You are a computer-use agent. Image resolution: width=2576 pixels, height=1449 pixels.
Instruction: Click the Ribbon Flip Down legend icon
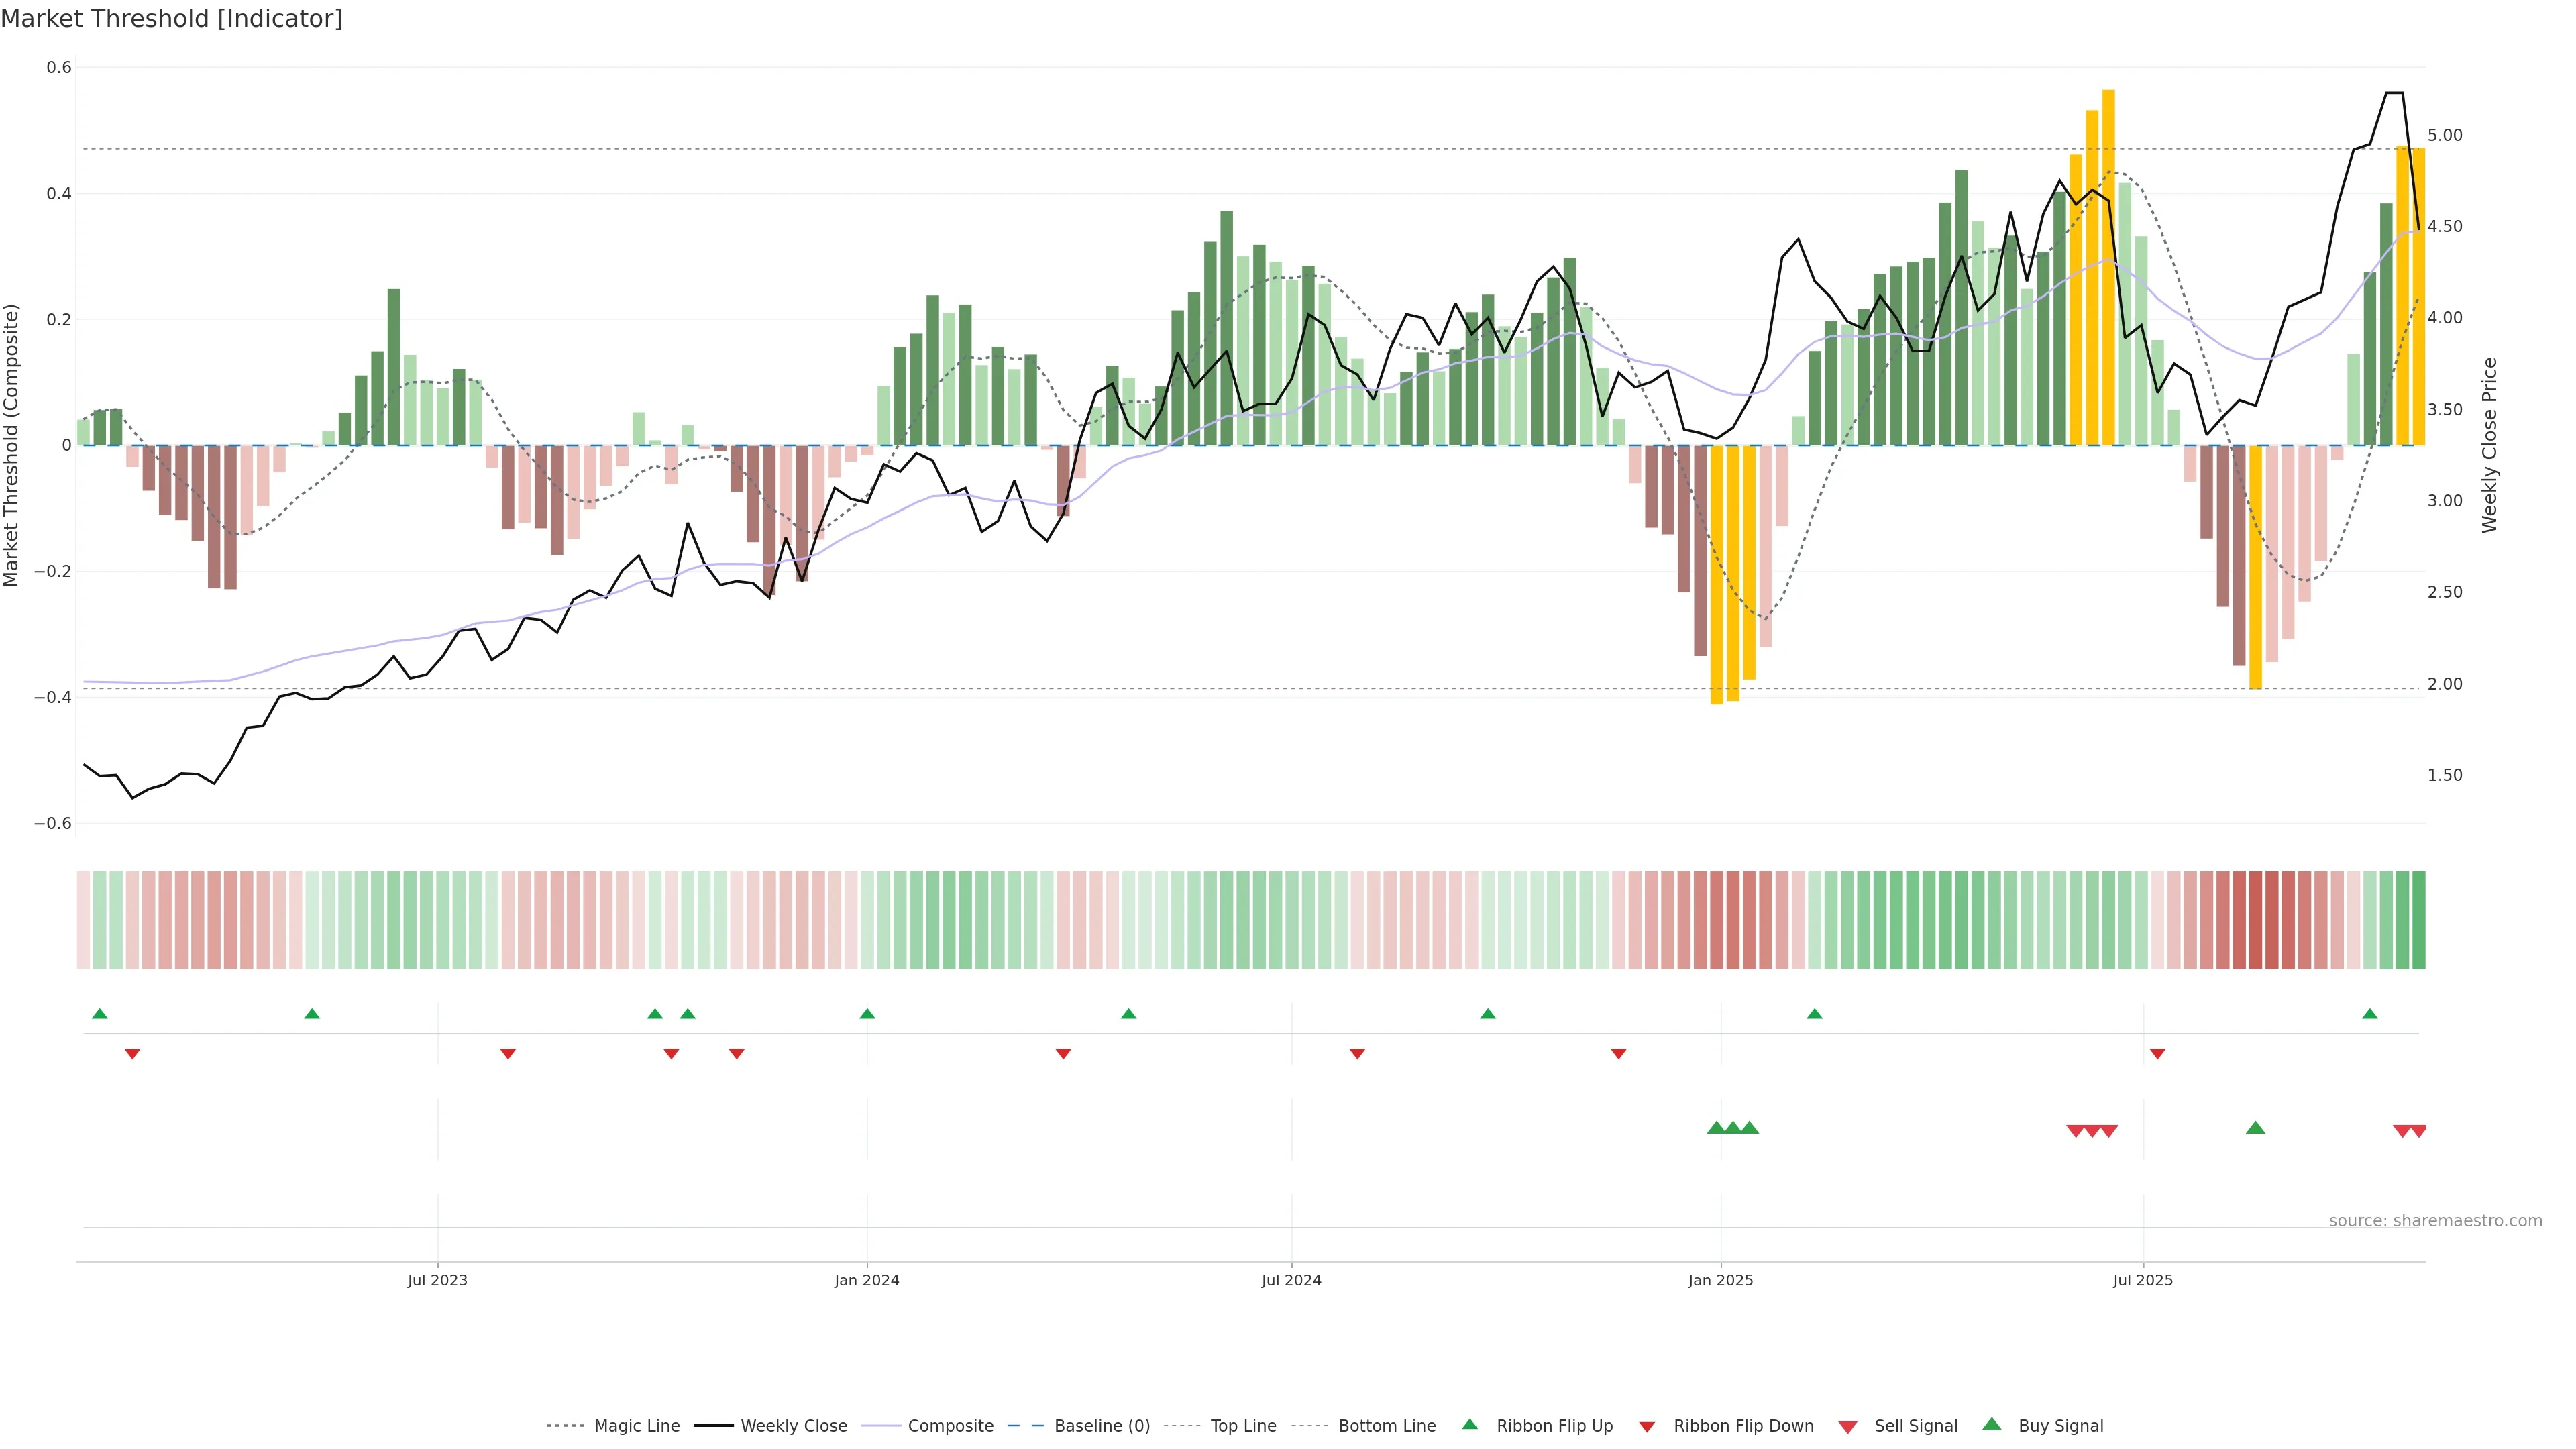point(1646,1427)
